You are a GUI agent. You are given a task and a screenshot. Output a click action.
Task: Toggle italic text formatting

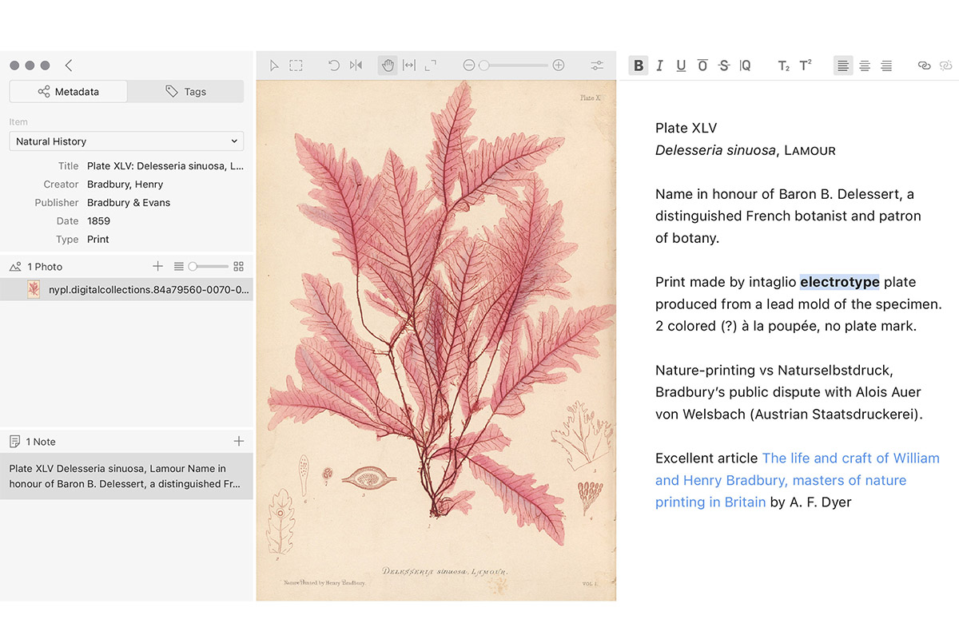click(x=659, y=65)
